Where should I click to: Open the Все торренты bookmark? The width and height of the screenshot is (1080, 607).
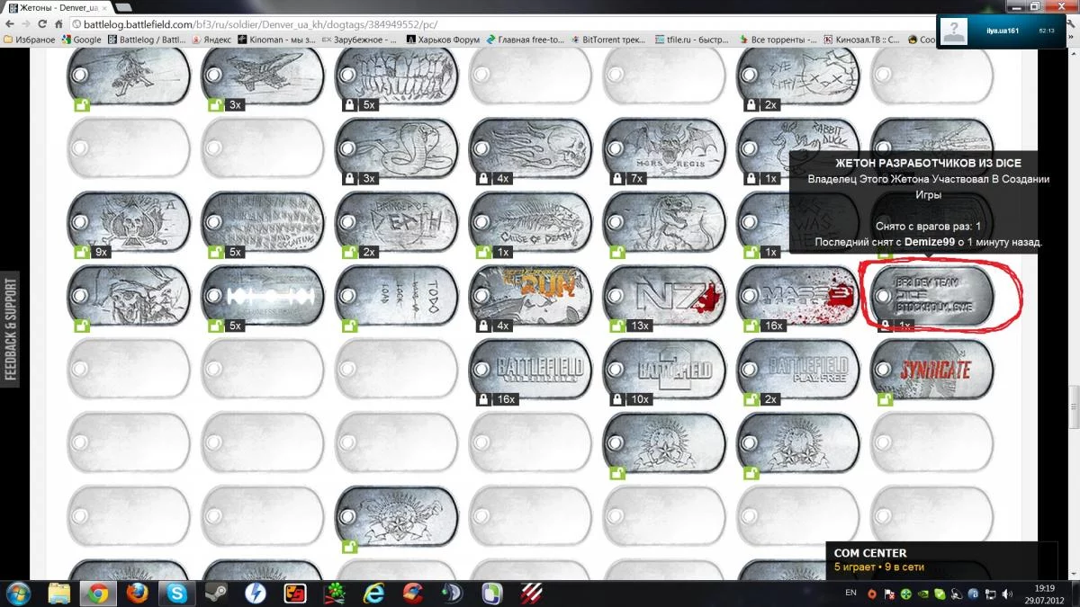(x=778, y=40)
